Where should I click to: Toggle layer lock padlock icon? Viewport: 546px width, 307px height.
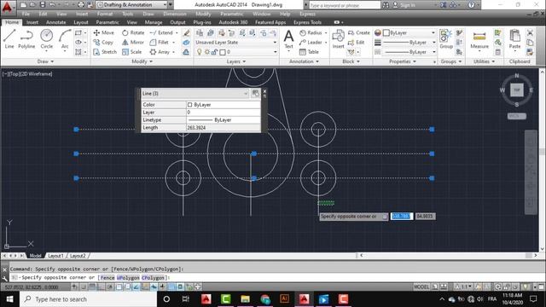click(x=214, y=52)
